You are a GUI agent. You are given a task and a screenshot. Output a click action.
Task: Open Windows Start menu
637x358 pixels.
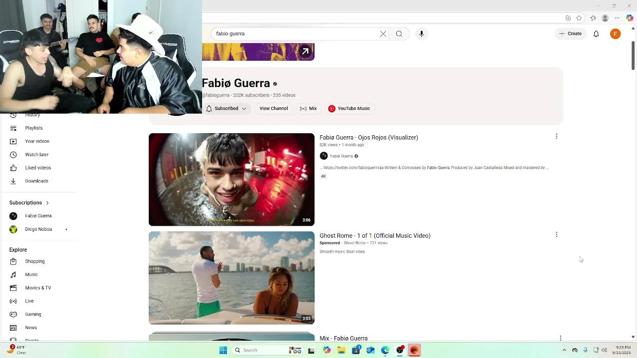point(223,350)
